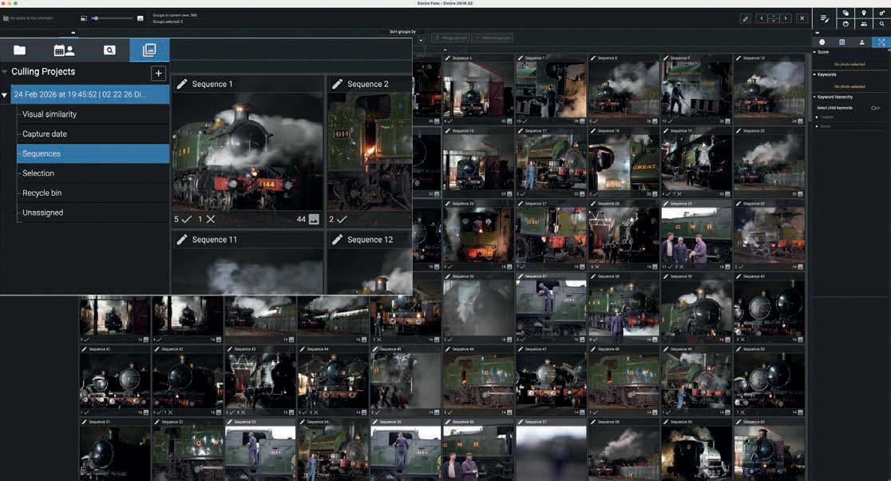Go to next group with right arrow
This screenshot has width=891, height=481.
786,18
